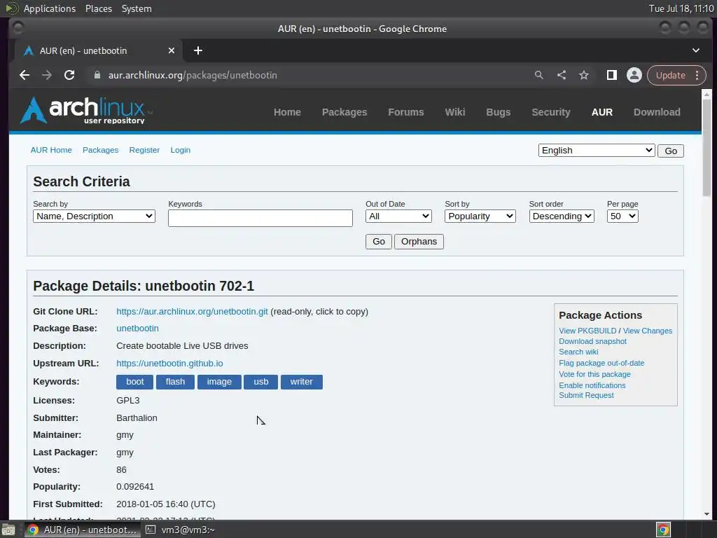Open the Home nav item
Screen dimensions: 717x538
tap(287, 112)
